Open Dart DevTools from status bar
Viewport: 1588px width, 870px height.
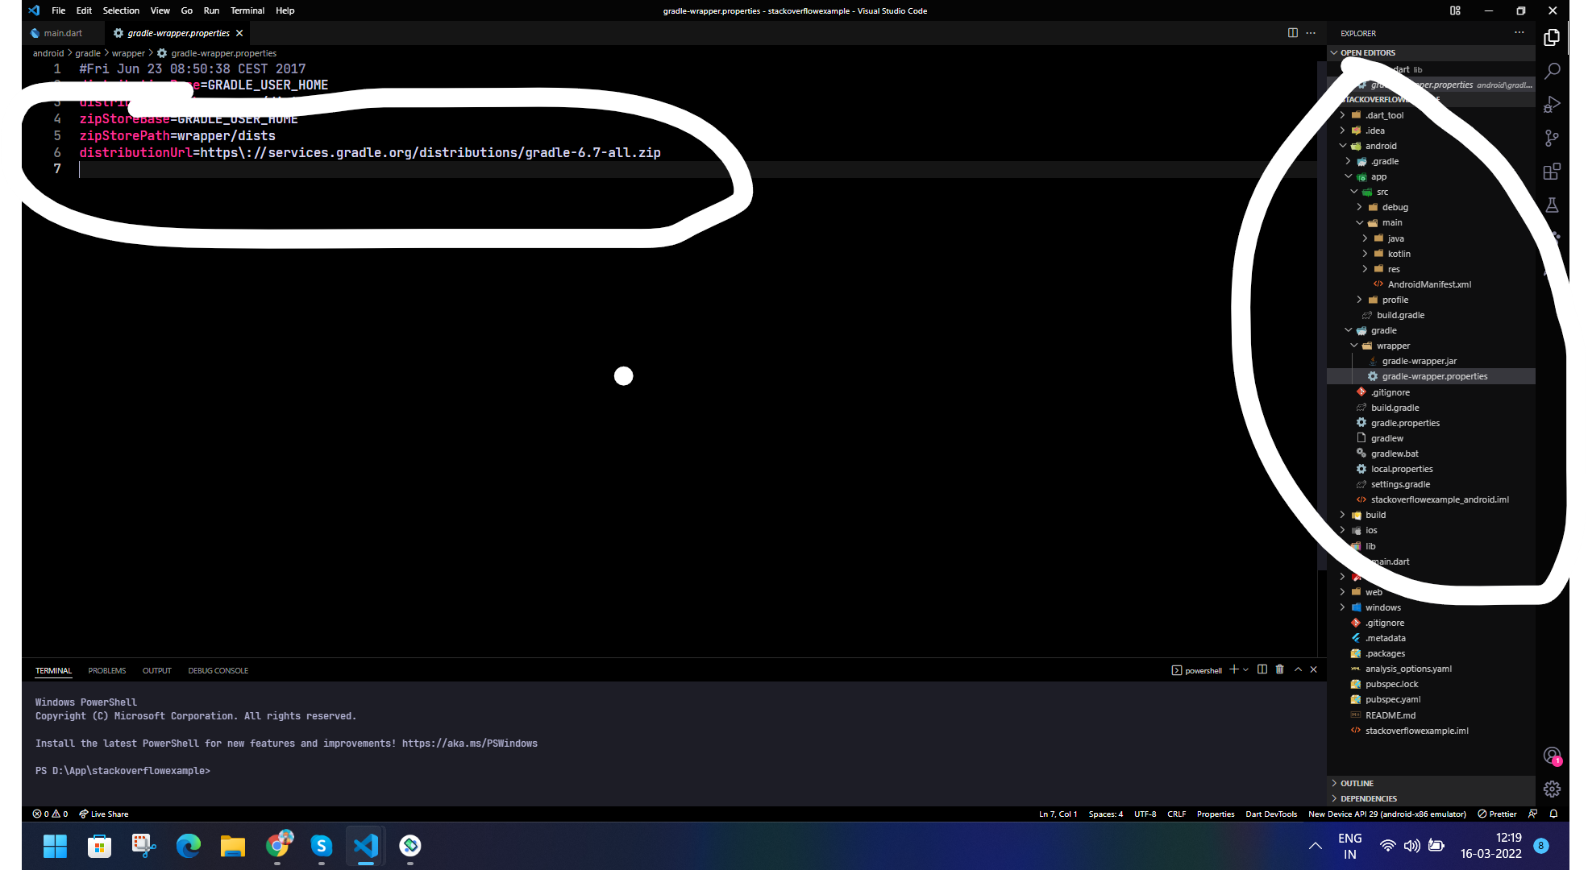pos(1271,814)
